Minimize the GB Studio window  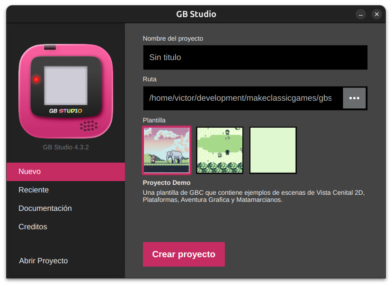(360, 14)
